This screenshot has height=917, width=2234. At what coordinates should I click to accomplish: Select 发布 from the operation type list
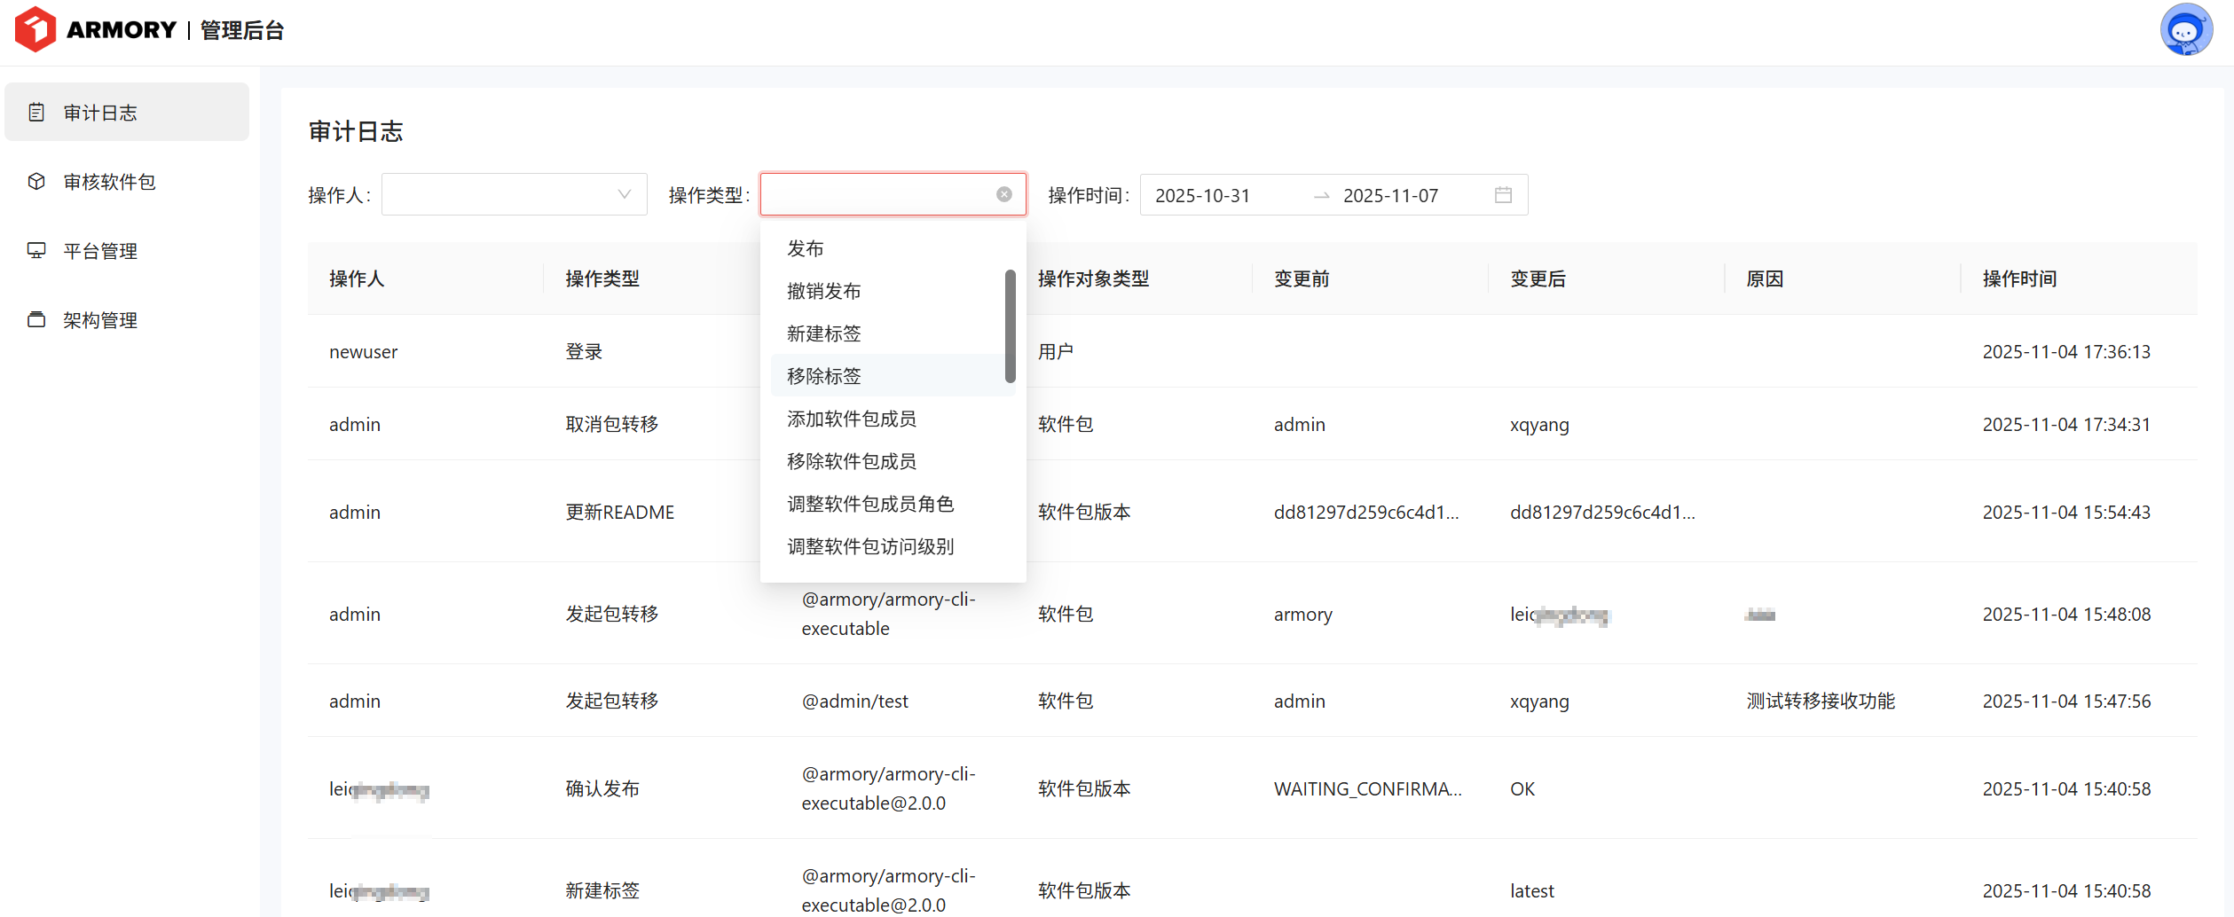point(806,248)
